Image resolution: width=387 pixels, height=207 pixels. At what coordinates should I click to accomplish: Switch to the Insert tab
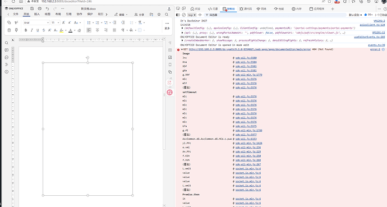pyautogui.click(x=37, y=15)
